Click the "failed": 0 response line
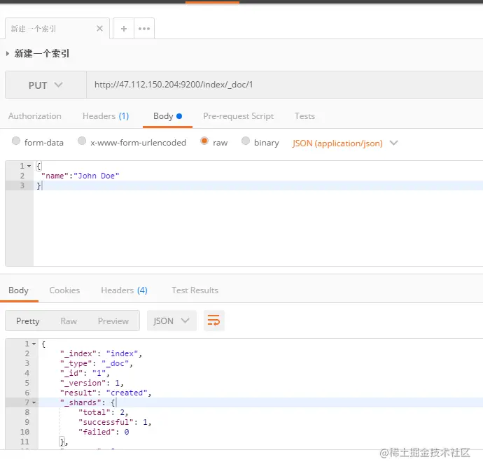The height and width of the screenshot is (471, 483). pyautogui.click(x=104, y=433)
